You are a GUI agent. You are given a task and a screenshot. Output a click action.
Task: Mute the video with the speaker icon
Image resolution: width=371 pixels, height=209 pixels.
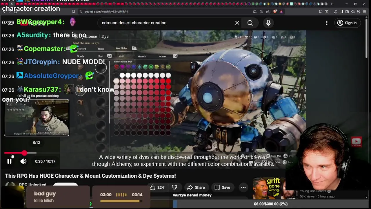23,161
